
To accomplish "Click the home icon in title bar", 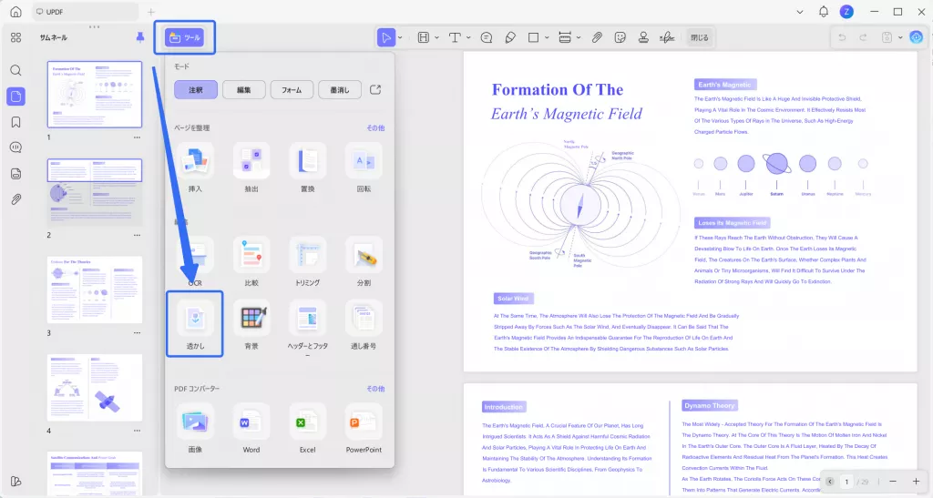I will coord(16,11).
